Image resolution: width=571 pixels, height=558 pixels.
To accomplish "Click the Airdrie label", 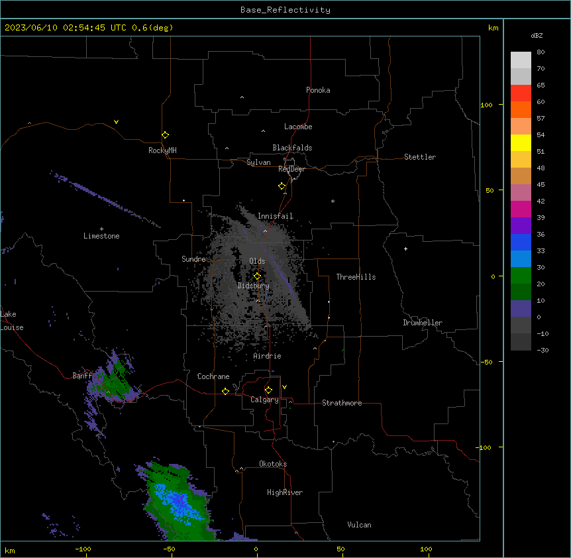I will pyautogui.click(x=268, y=356).
